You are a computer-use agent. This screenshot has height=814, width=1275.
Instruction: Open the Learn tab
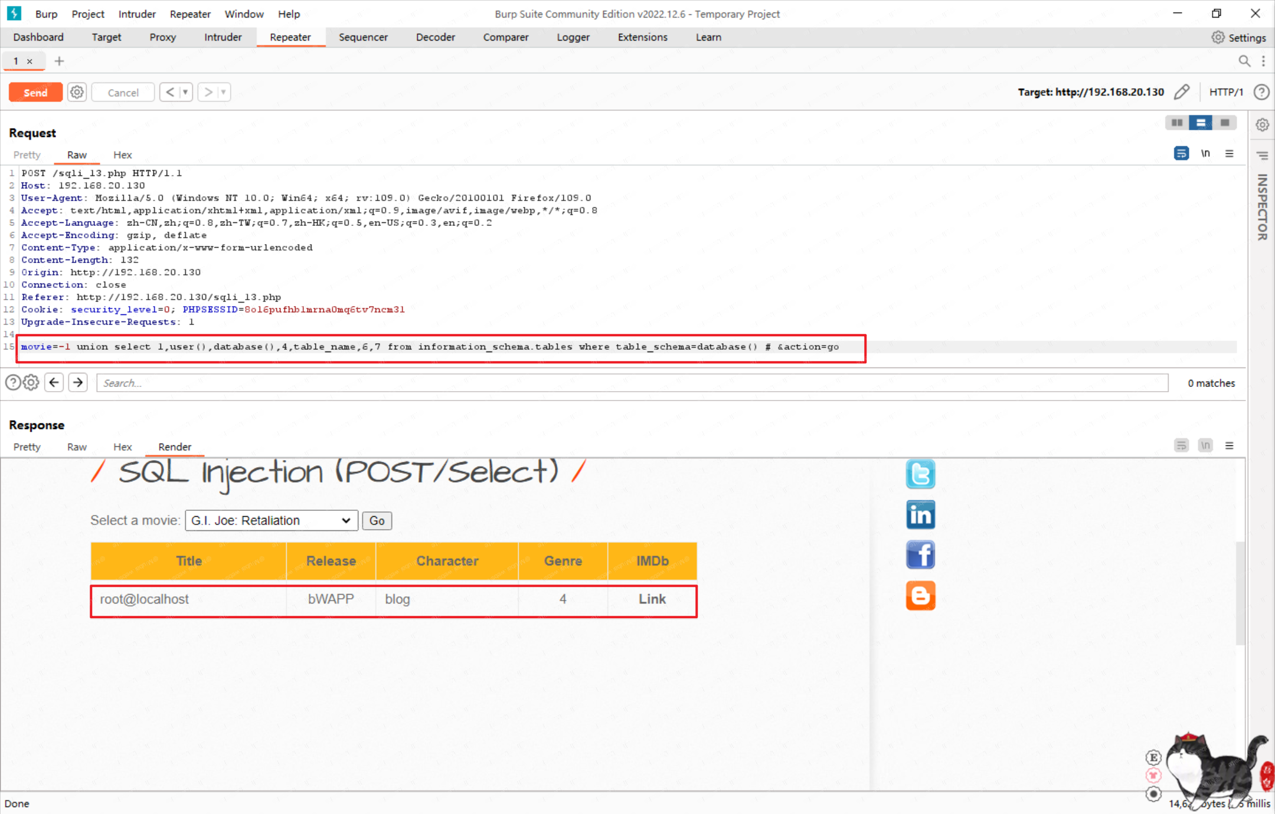pos(708,37)
